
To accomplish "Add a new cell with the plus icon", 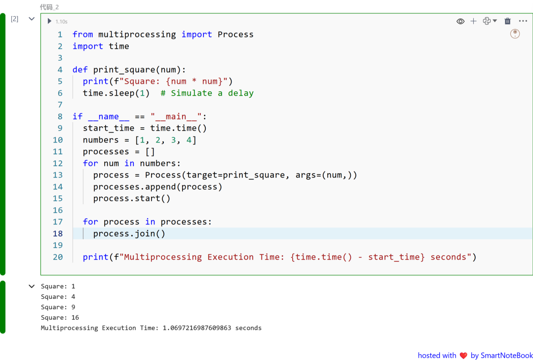I will point(473,21).
